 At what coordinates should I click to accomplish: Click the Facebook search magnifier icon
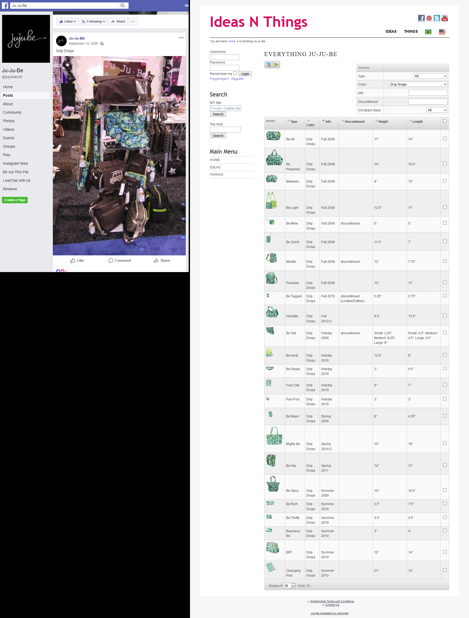pos(122,5)
